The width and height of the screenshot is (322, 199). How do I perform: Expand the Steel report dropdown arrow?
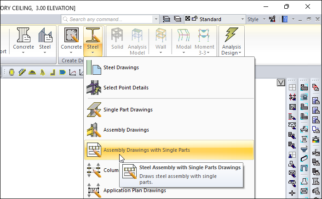click(45, 53)
